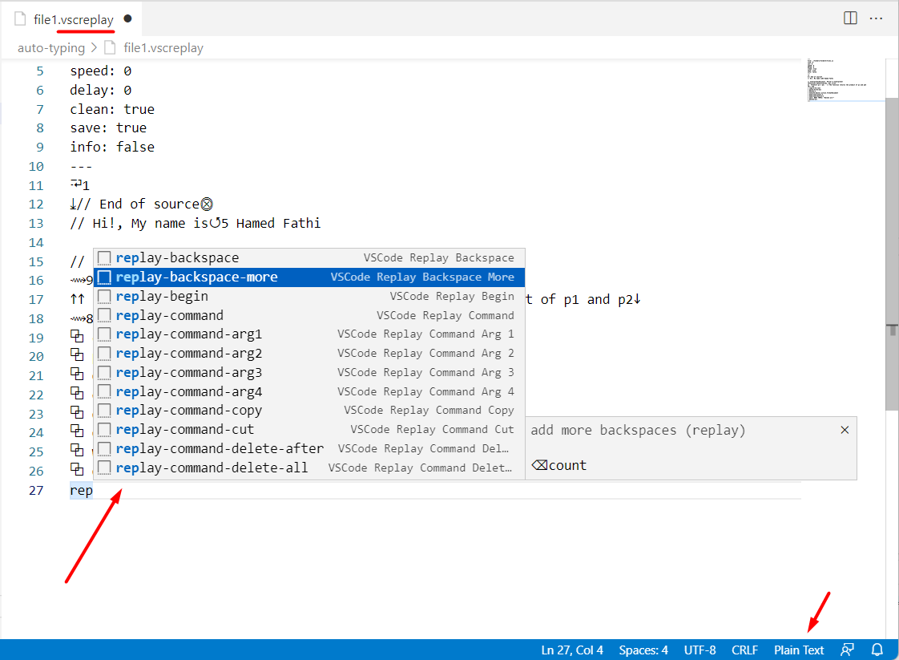Change indentation via Spaces: 4
899x660 pixels.
[643, 650]
